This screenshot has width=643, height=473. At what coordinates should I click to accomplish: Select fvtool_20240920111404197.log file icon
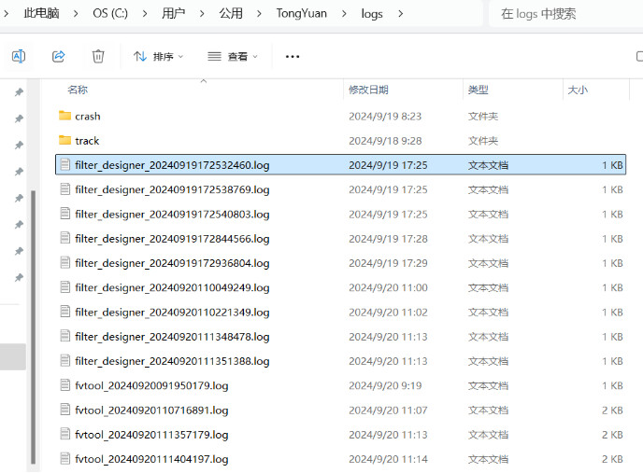pyautogui.click(x=64, y=459)
